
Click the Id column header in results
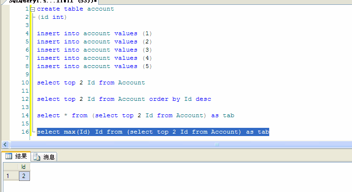click(x=24, y=167)
